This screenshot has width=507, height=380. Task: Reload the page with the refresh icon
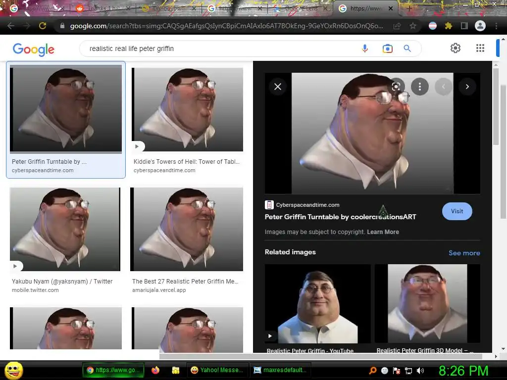click(43, 26)
